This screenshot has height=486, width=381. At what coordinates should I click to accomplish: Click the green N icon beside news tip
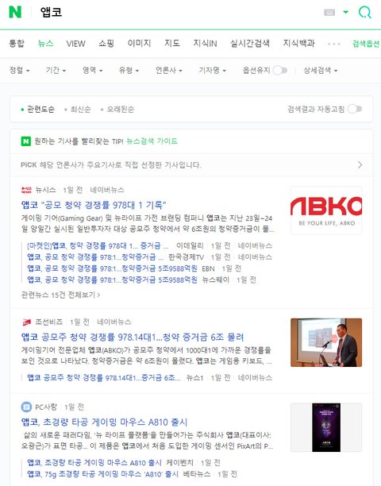[25, 141]
